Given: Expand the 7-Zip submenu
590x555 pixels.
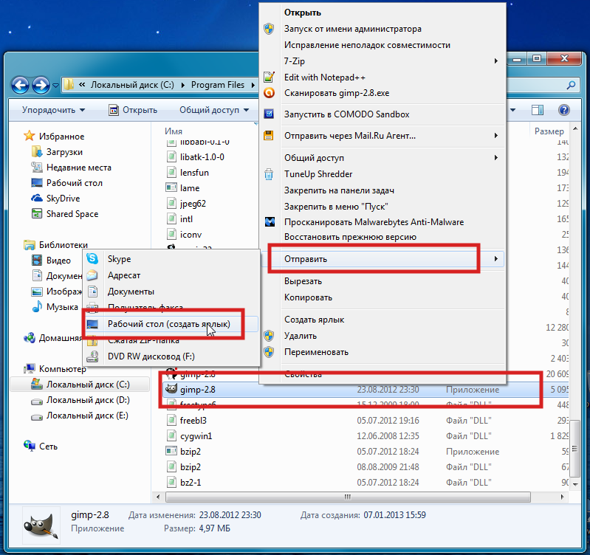Looking at the screenshot, I should point(383,61).
